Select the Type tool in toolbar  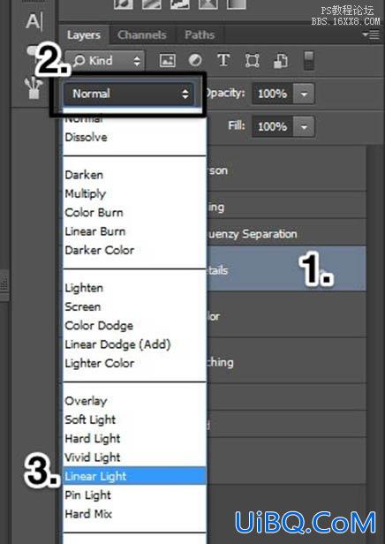pyautogui.click(x=34, y=22)
